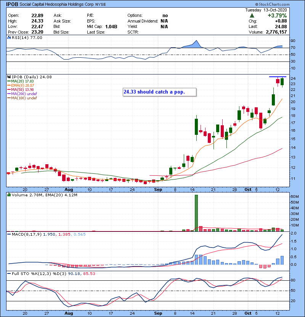Click the Mkt Cap value 1.04B
Image resolution: width=305 pixels, height=317 pixels.
[x=111, y=27]
